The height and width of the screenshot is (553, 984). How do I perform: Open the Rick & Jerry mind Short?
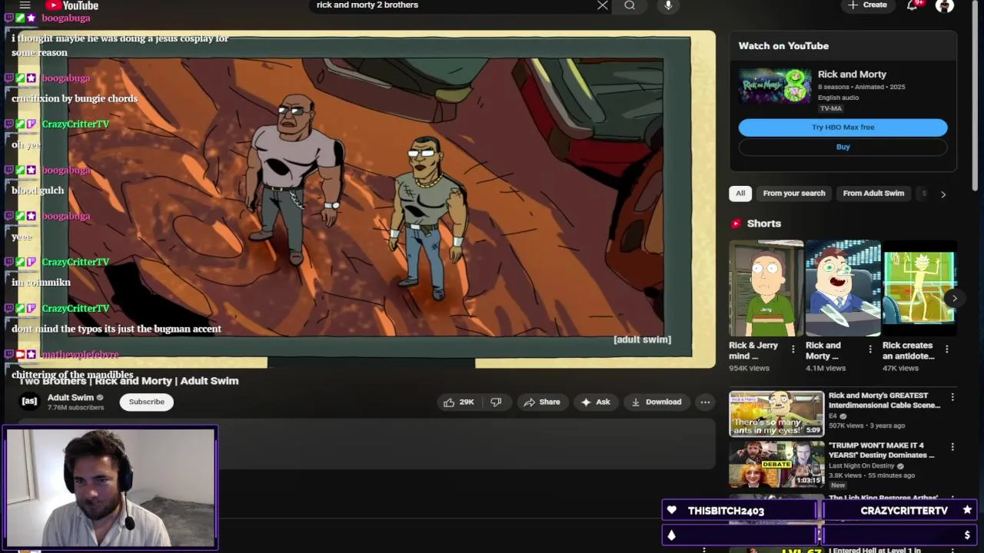click(x=766, y=288)
